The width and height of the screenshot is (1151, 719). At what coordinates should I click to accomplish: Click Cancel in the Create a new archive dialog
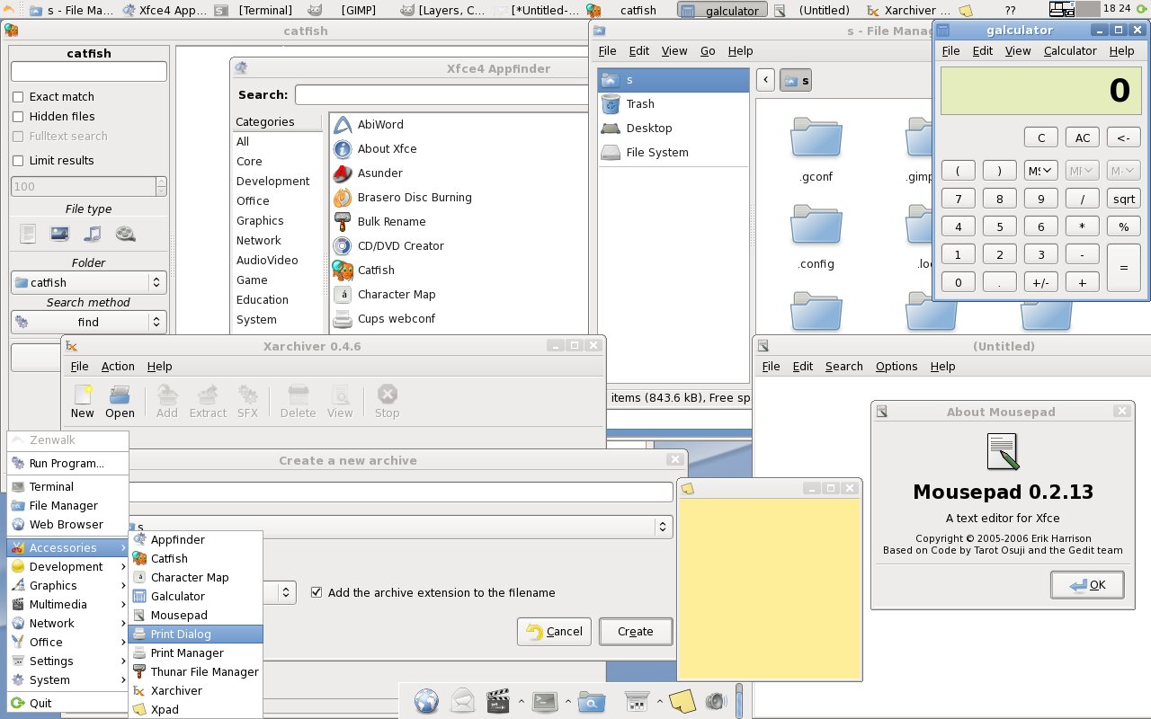click(554, 632)
